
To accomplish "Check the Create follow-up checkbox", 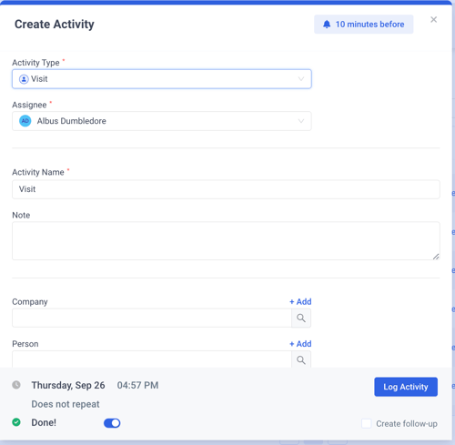I will pos(367,423).
